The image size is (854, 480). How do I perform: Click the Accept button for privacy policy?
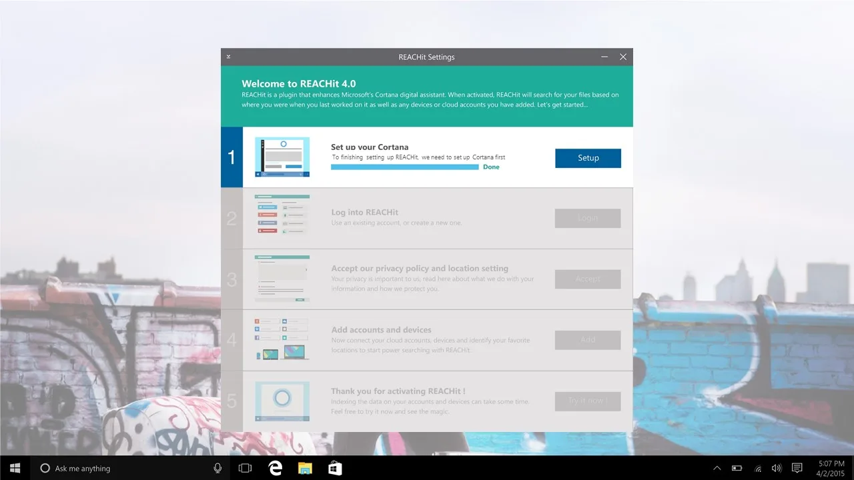coord(588,279)
